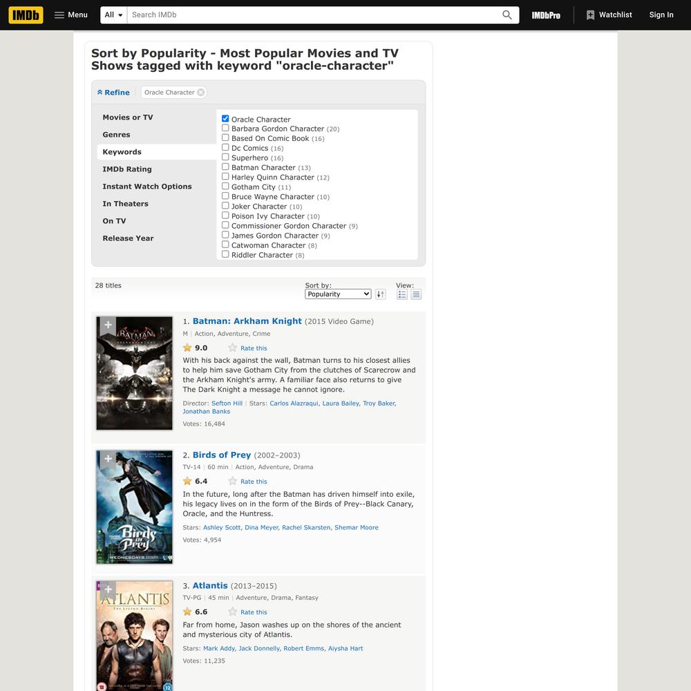Open Birds of Prey title link
The height and width of the screenshot is (691, 691).
click(222, 455)
